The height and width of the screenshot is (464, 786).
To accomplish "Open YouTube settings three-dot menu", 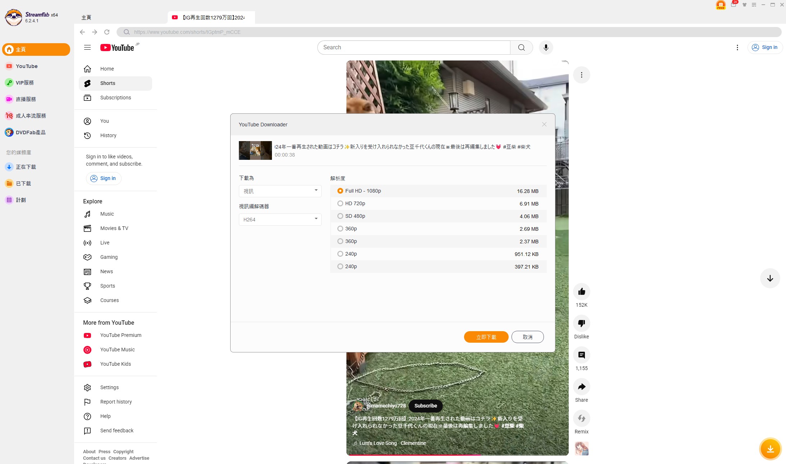I will pyautogui.click(x=737, y=48).
